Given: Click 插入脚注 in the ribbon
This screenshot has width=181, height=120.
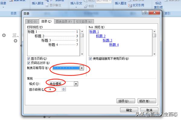Looking at the screenshot, I should [x=38, y=3].
